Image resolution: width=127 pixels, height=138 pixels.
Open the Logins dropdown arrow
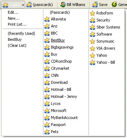23,5
